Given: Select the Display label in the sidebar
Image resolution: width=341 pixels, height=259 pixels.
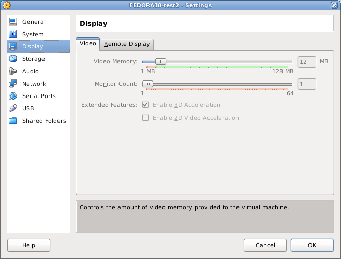Looking at the screenshot, I should tap(33, 46).
